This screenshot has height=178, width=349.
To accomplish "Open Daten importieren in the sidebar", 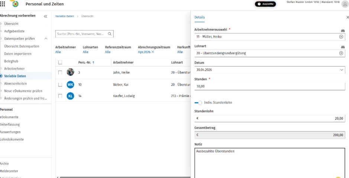I will tap(18, 54).
